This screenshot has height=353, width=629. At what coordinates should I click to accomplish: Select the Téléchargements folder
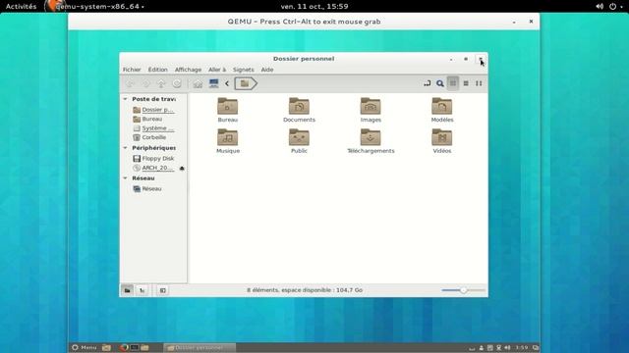pyautogui.click(x=371, y=141)
